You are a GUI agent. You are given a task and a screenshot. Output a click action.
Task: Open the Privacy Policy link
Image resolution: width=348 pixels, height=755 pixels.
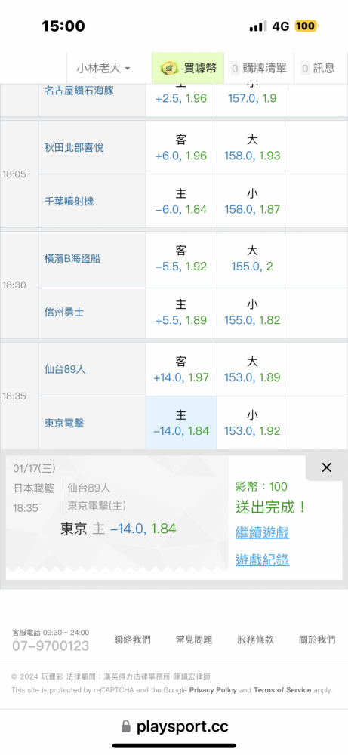point(213,690)
